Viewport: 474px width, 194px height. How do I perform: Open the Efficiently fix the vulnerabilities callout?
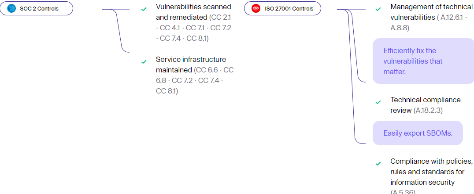pyautogui.click(x=423, y=61)
